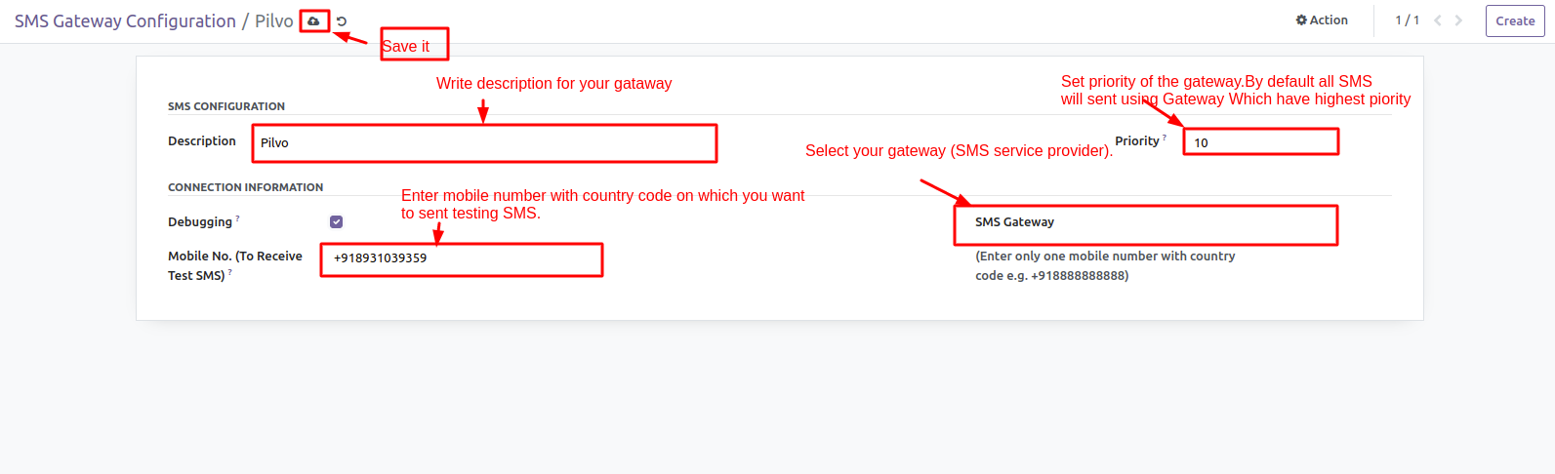Viewport: 1555px width, 474px height.
Task: Click the 1 / 1 pager counter
Action: pyautogui.click(x=1407, y=20)
